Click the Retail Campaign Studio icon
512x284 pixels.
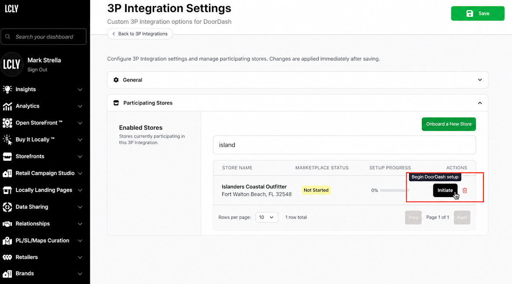click(7, 173)
